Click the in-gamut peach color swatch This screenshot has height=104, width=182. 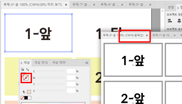click(x=29, y=92)
